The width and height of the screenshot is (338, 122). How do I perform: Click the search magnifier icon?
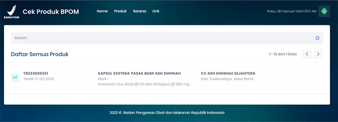click(317, 38)
